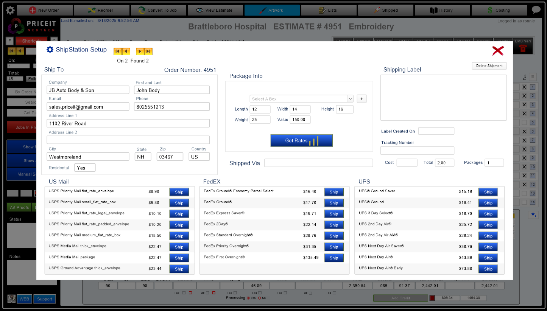Click line number 6 button beside Tax column
Image resolution: width=547 pixels, height=311 pixels.
(x=533, y=131)
